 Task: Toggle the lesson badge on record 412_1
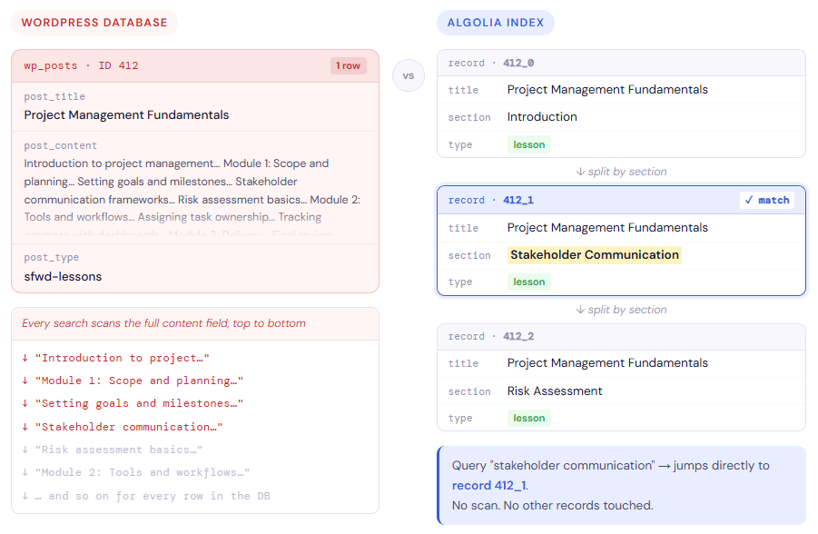coord(528,282)
